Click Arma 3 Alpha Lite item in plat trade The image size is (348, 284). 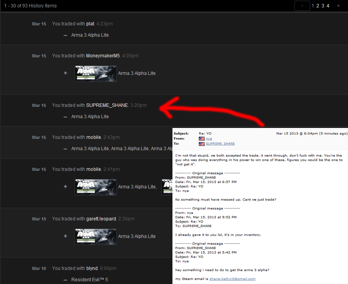pyautogui.click(x=90, y=35)
